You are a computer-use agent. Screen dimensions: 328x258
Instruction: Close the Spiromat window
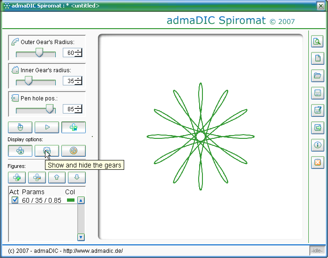[321, 6]
